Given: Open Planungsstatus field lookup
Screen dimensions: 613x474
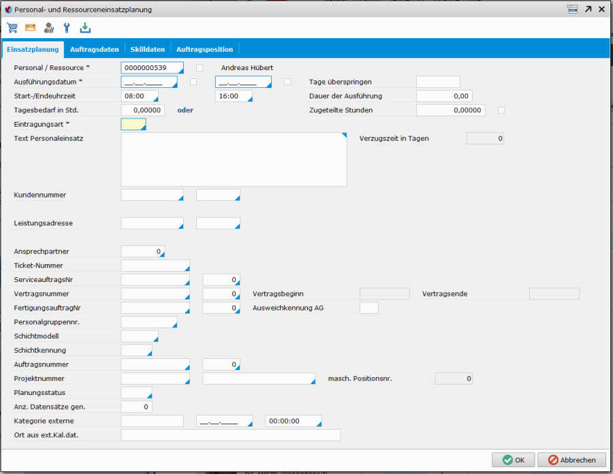Looking at the screenshot, I should [149, 396].
